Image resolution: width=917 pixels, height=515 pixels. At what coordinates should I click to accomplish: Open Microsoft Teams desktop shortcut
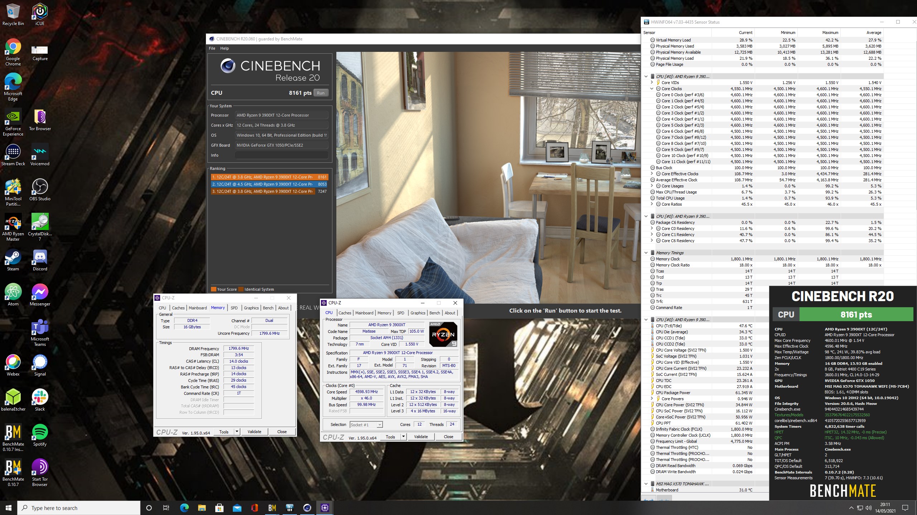(40, 333)
